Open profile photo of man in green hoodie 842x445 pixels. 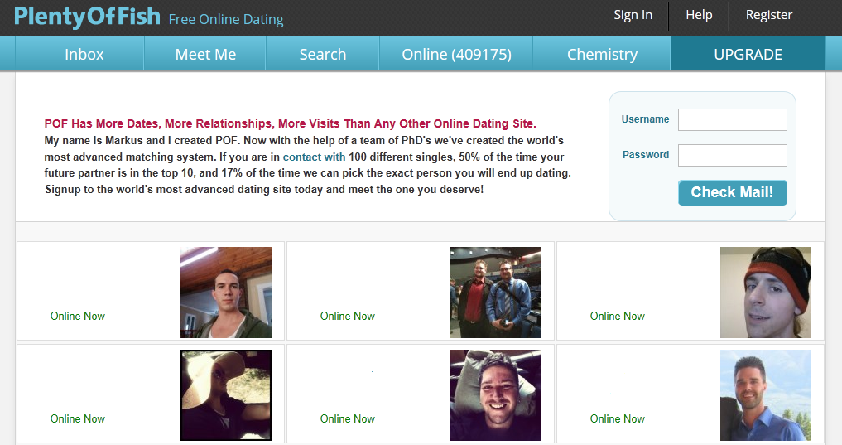pyautogui.click(x=226, y=293)
